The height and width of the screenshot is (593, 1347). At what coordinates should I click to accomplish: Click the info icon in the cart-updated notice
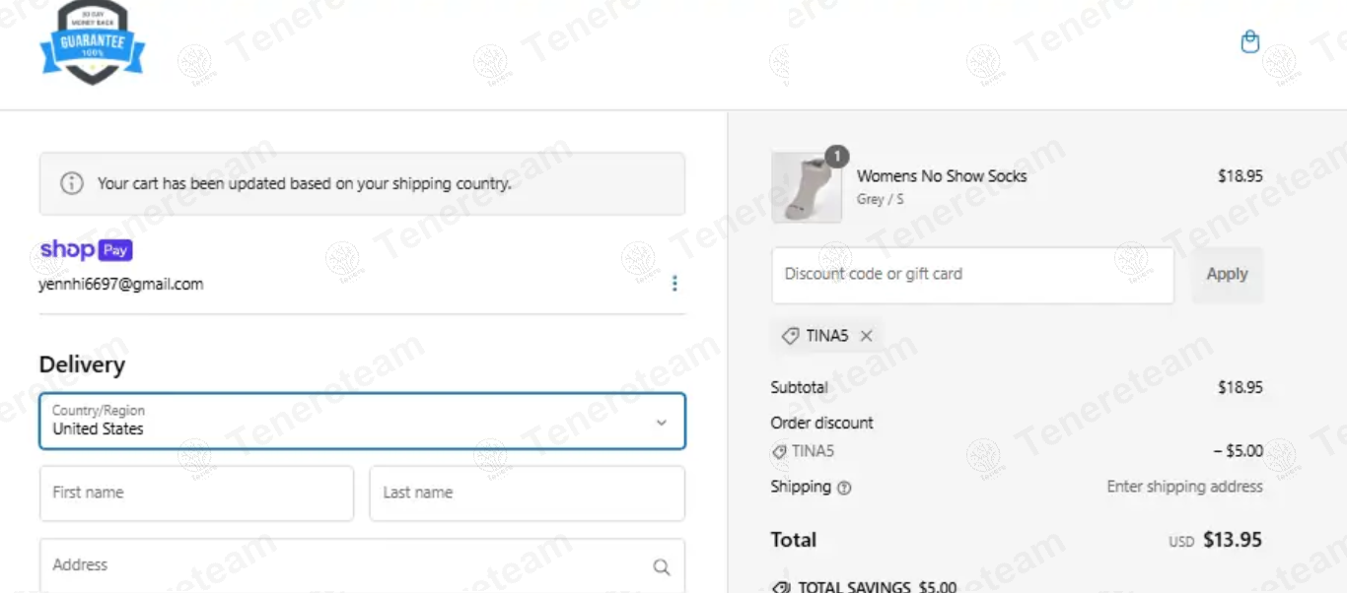[72, 183]
